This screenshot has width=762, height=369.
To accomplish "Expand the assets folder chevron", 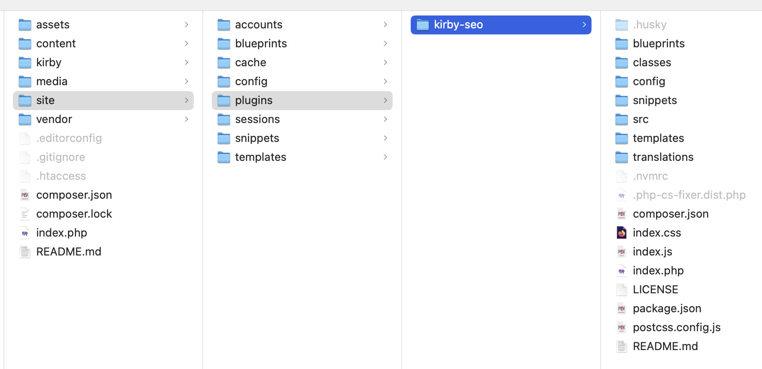I will pyautogui.click(x=186, y=25).
